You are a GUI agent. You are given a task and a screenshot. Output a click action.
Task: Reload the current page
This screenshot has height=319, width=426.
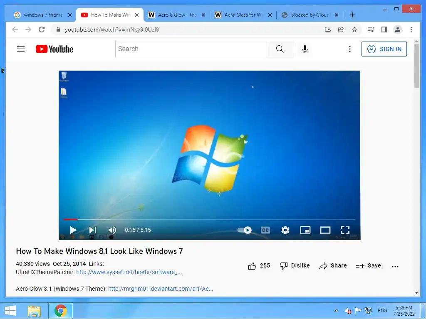click(42, 29)
